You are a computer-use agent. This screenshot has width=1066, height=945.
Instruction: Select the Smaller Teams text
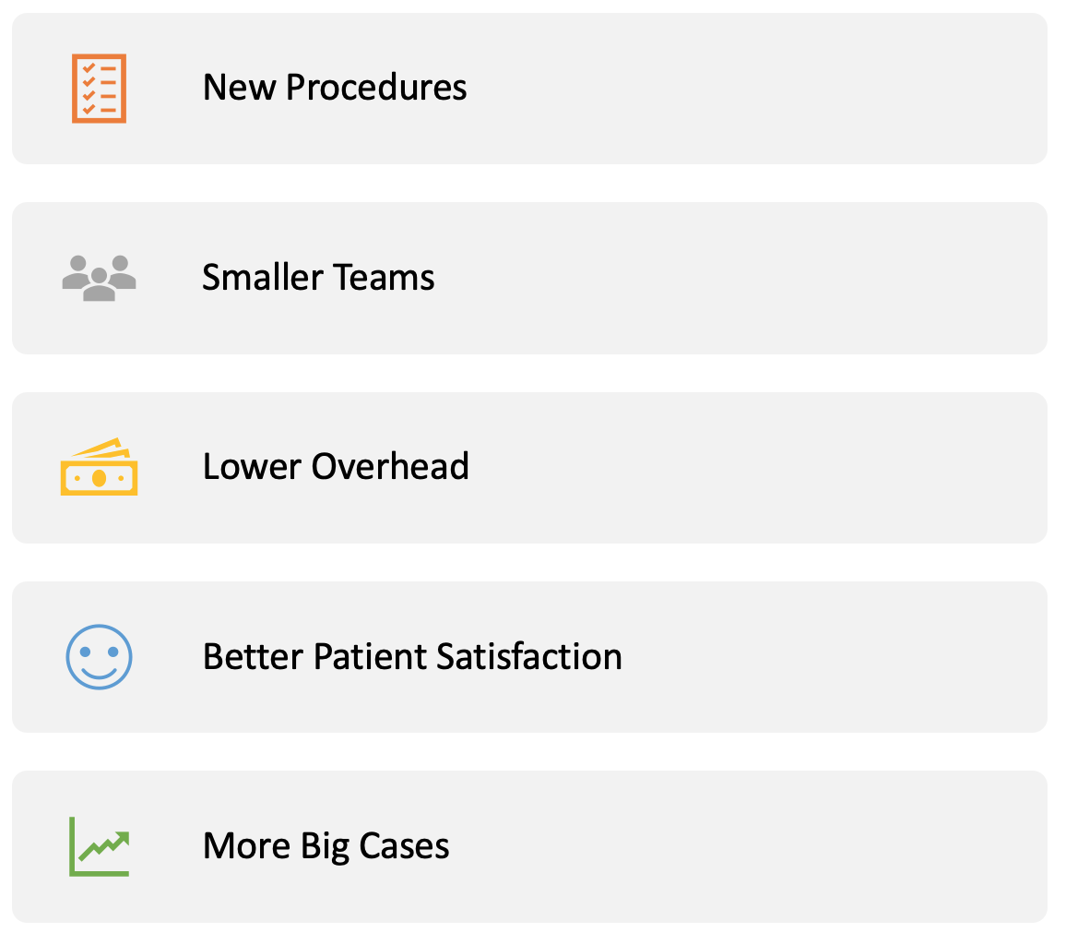tap(318, 278)
